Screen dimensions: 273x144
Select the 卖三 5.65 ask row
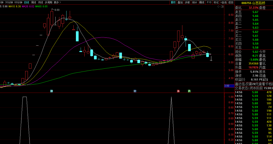pyautogui.click(x=254, y=20)
